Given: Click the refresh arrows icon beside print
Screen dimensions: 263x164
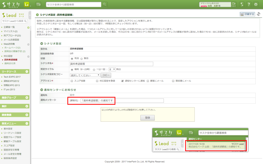Looking at the screenshot, I should point(259,14).
